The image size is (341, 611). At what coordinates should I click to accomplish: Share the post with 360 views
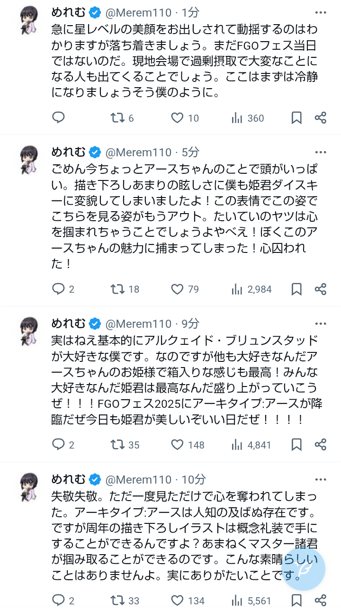pos(321,118)
